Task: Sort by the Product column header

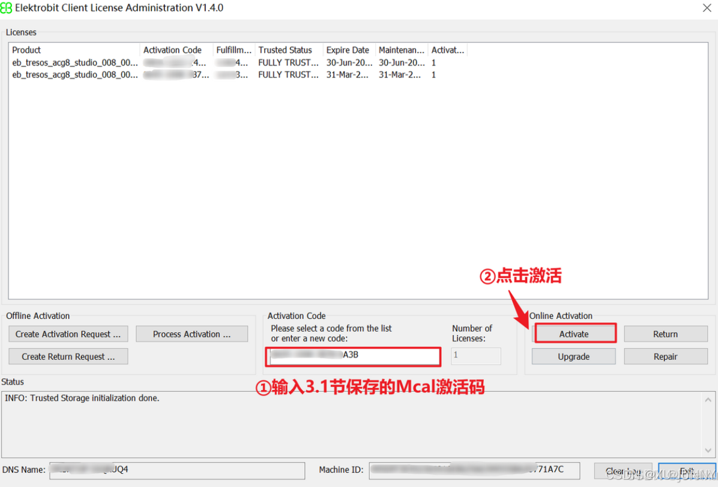Action: pos(74,50)
